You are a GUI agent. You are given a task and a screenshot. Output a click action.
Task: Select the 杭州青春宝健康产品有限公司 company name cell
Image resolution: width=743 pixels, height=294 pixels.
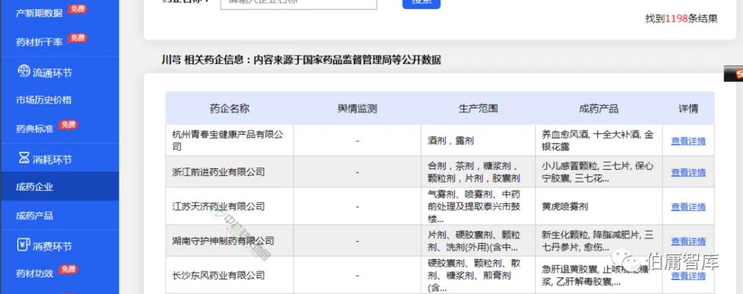[x=229, y=141]
